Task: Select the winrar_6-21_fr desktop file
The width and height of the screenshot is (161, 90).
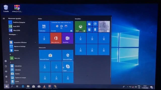Action: coord(17,8)
